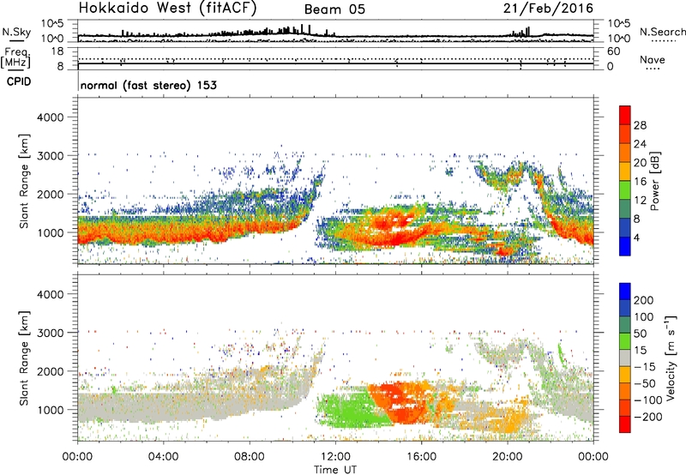Click the '28' tick on Power colorbar
686x475 pixels.
tap(640, 125)
